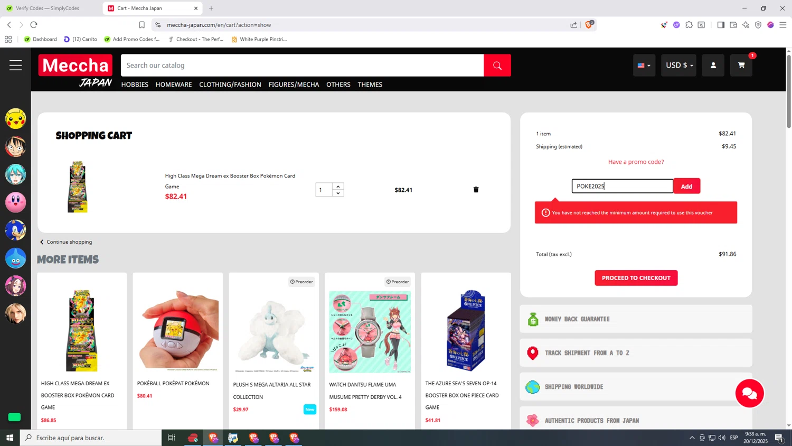792x446 pixels.
Task: Open the HOBBIES menu
Action: point(135,85)
